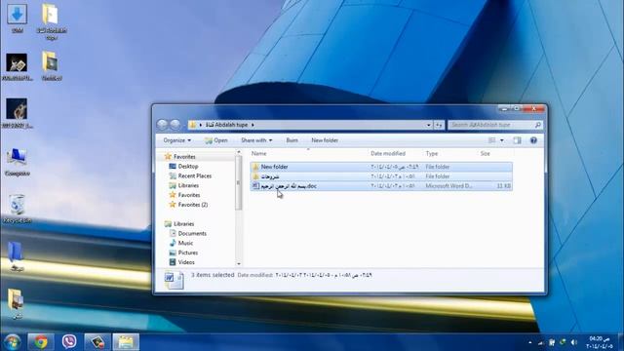
Task: Sort by the Type column header
Action: [x=431, y=154]
